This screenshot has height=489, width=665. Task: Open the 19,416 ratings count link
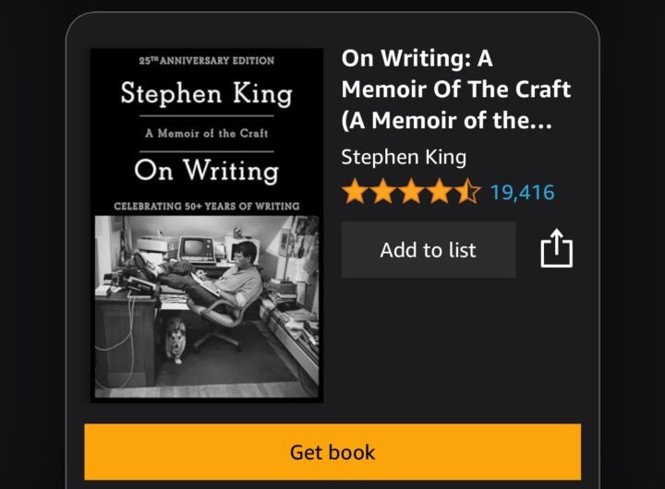click(523, 193)
